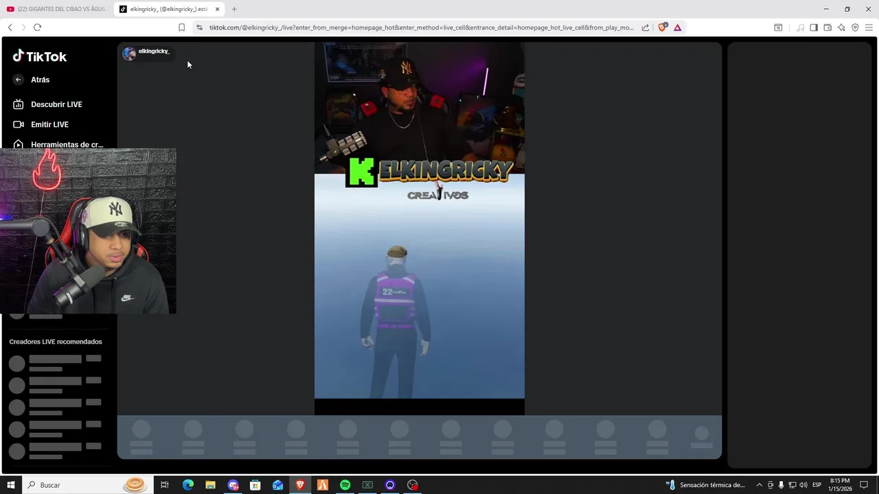Bookmark this page
The width and height of the screenshot is (879, 494).
coord(181,27)
